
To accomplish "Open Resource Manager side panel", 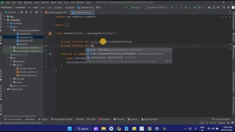I will 1,22.
